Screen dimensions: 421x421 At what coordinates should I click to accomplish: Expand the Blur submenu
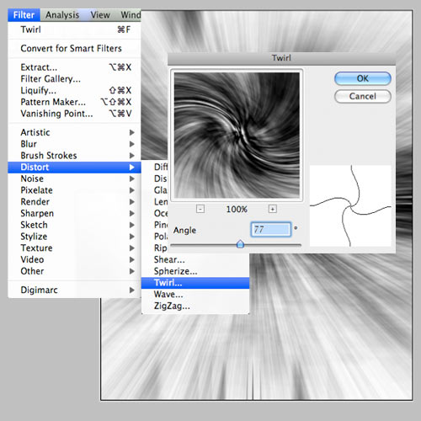click(74, 144)
